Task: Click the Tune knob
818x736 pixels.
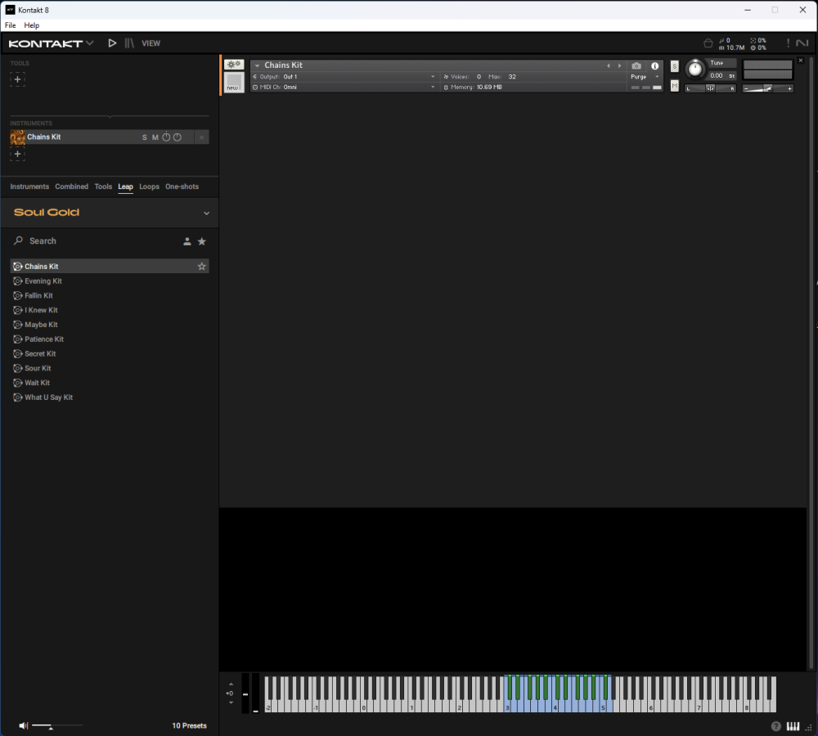Action: 694,70
